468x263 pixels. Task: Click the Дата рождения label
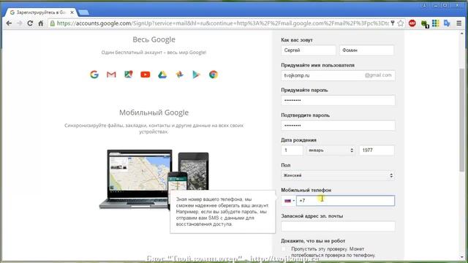tap(298, 140)
